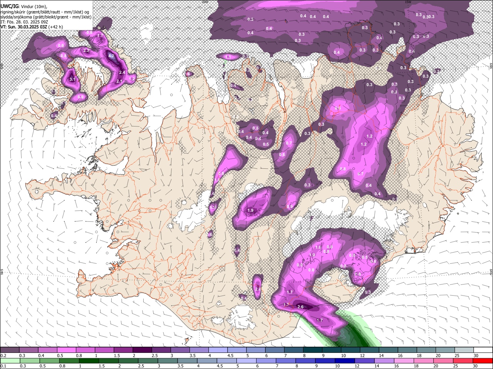Click the 2.4 precipitation value on the map
493x369 pixels.
pos(122,72)
